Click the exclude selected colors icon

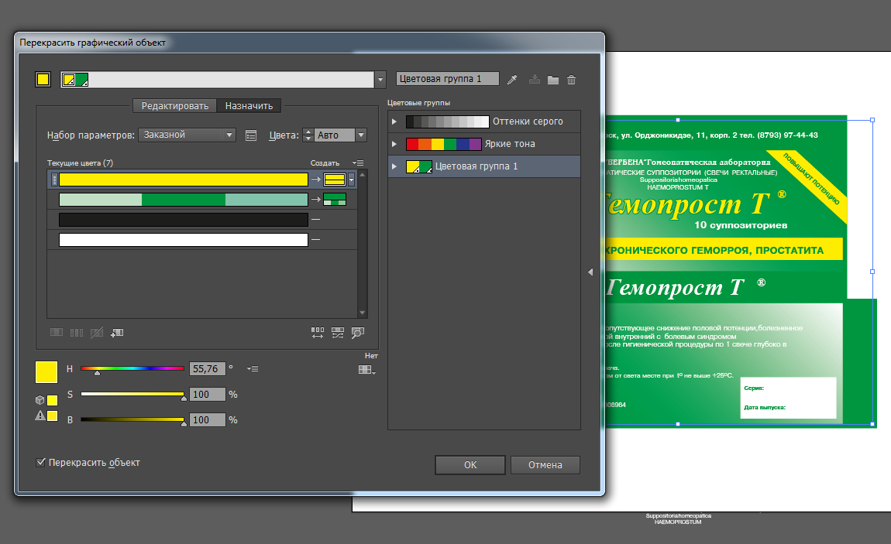click(97, 333)
